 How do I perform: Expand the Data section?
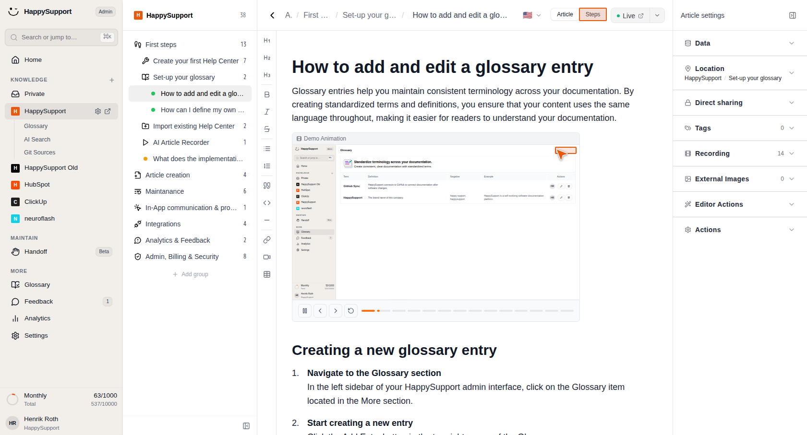pos(740,43)
